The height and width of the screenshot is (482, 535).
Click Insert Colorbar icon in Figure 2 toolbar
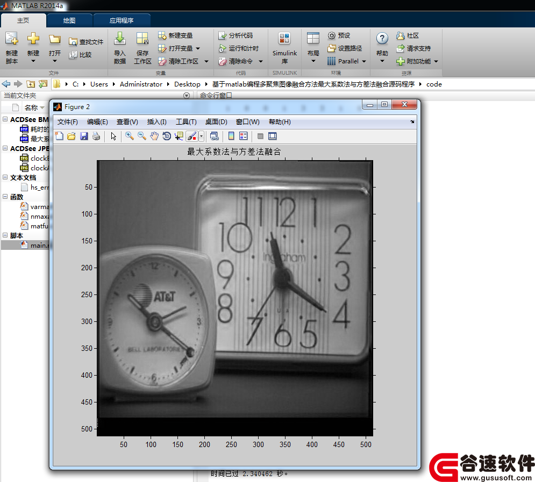[231, 136]
